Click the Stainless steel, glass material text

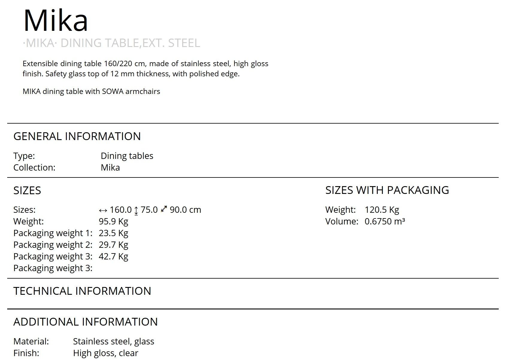[113, 341]
